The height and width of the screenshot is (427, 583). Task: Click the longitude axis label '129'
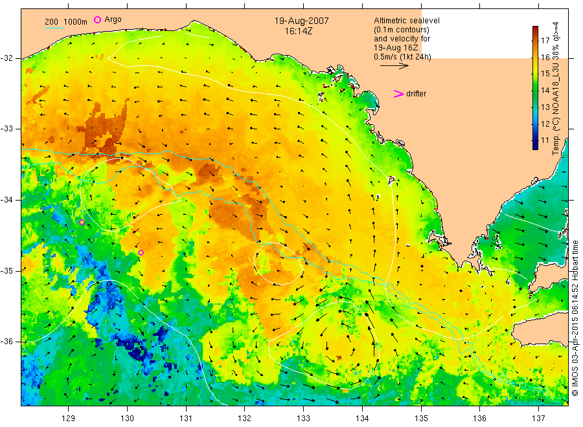click(69, 419)
